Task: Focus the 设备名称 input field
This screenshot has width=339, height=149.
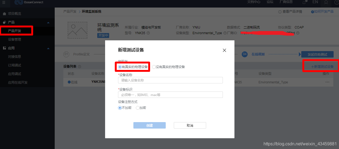Action: pos(170,80)
